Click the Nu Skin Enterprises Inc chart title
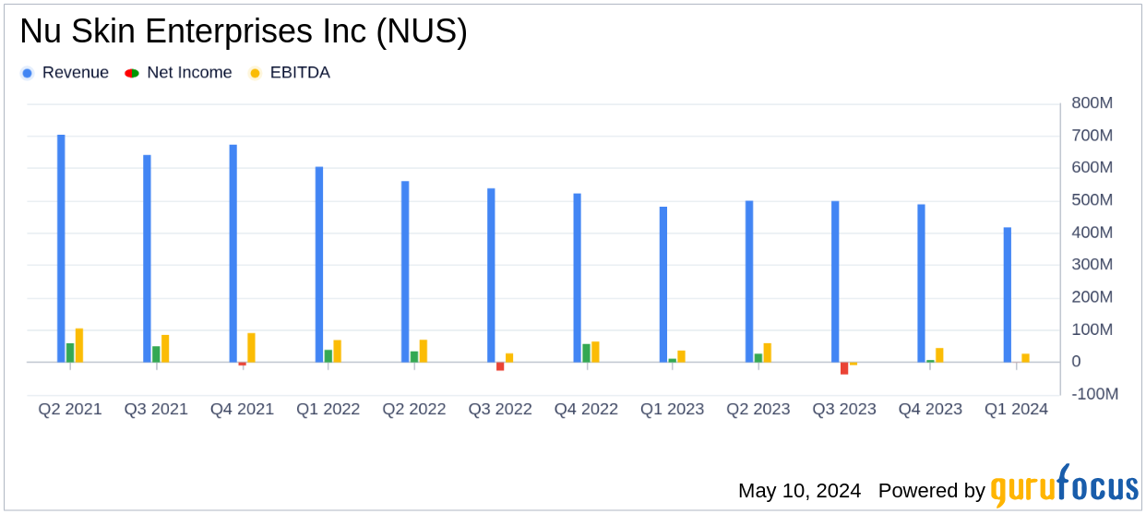The image size is (1146, 514). (244, 32)
